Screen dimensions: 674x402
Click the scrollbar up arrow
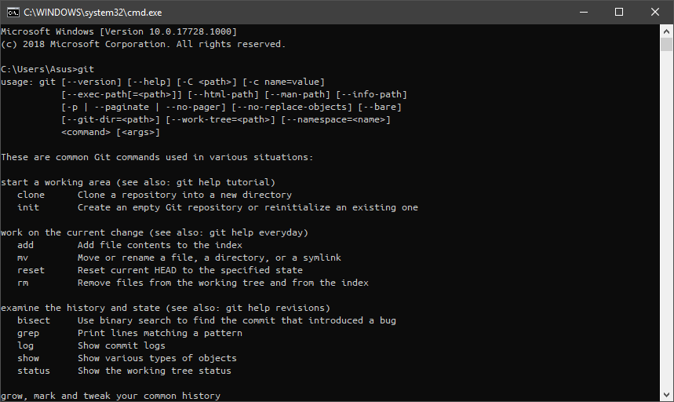pyautogui.click(x=667, y=31)
